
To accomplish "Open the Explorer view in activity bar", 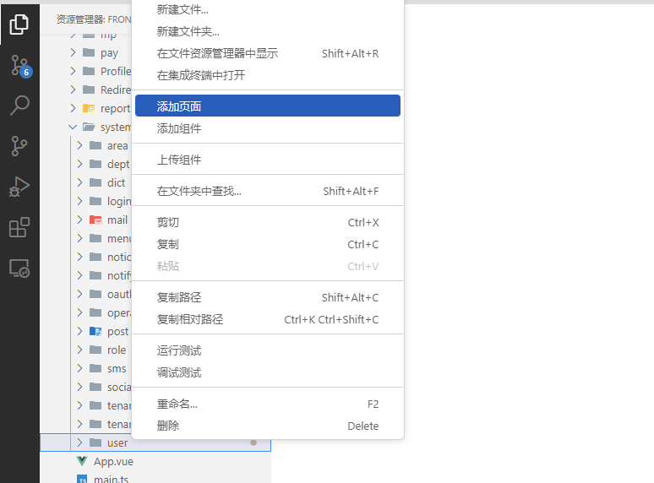I will coord(19,24).
